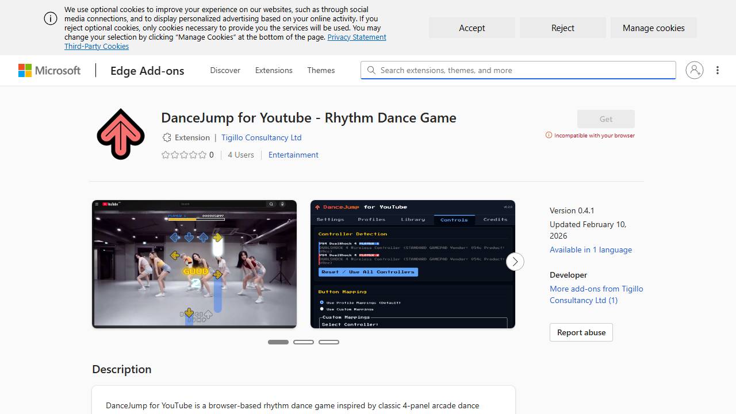
Task: Advance screenshots with the next arrow
Action: coord(515,262)
